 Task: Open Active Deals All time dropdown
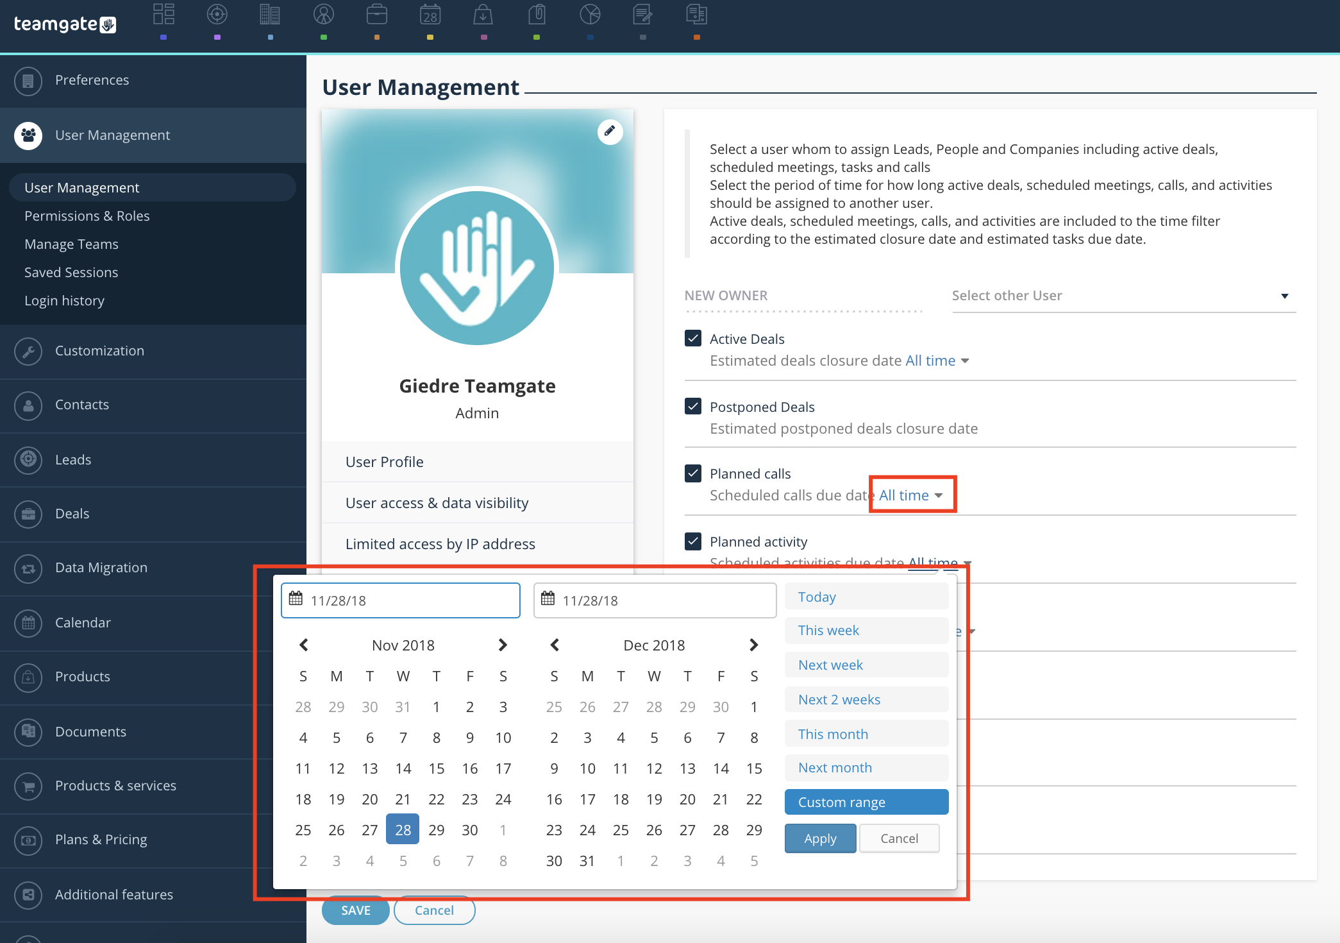pyautogui.click(x=937, y=361)
